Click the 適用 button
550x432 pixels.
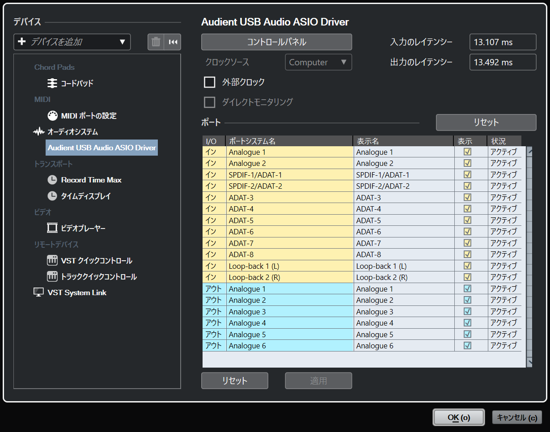click(319, 381)
